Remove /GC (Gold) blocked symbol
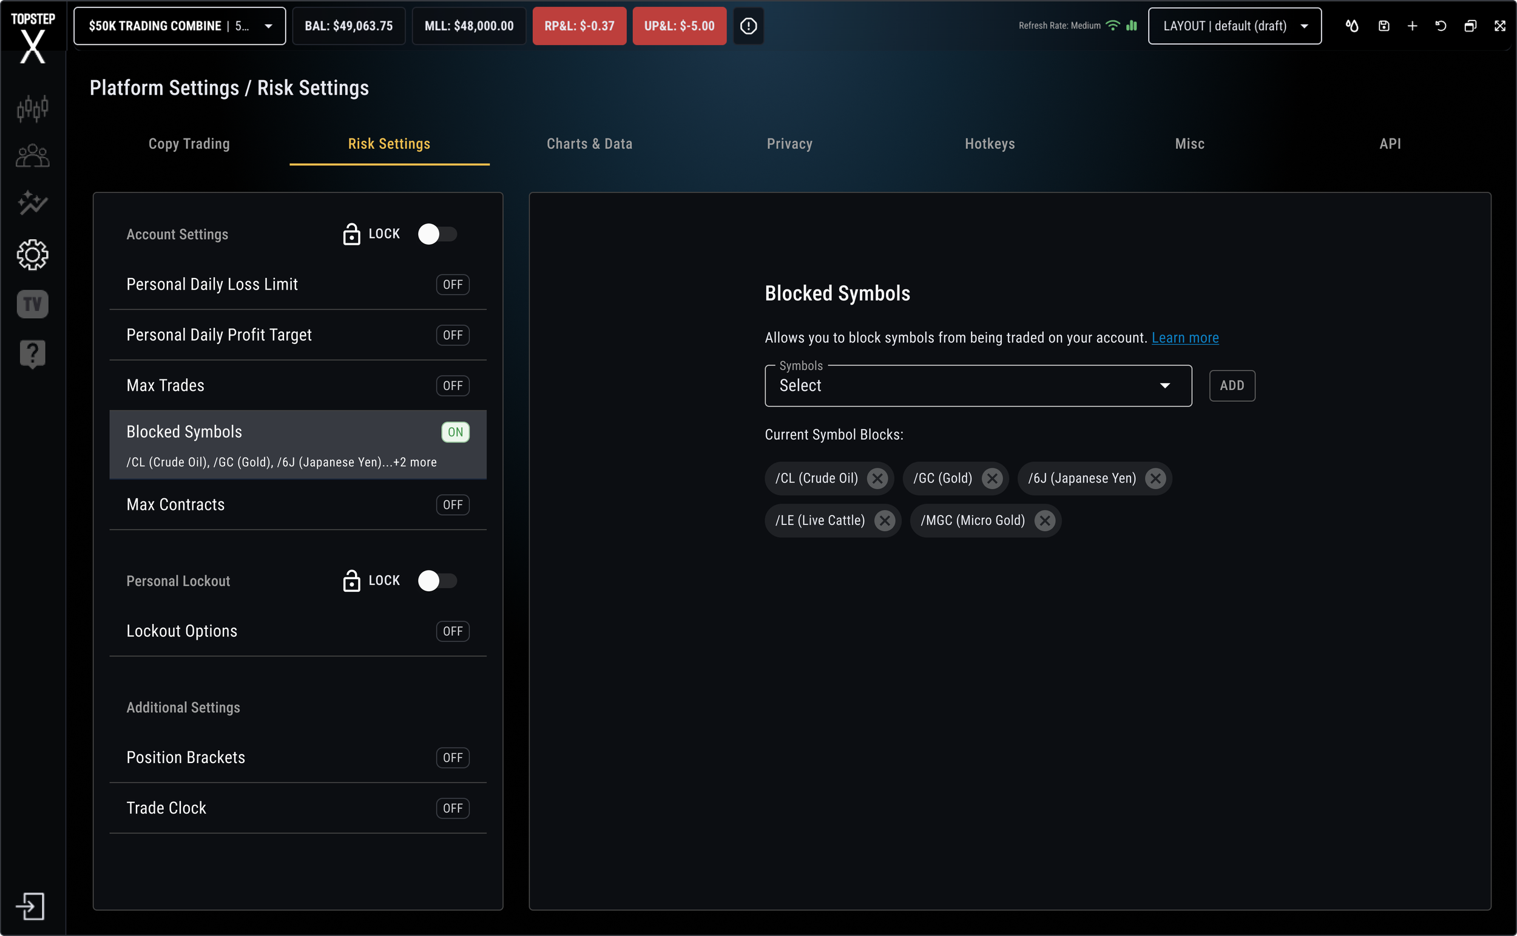The image size is (1517, 936). point(992,478)
